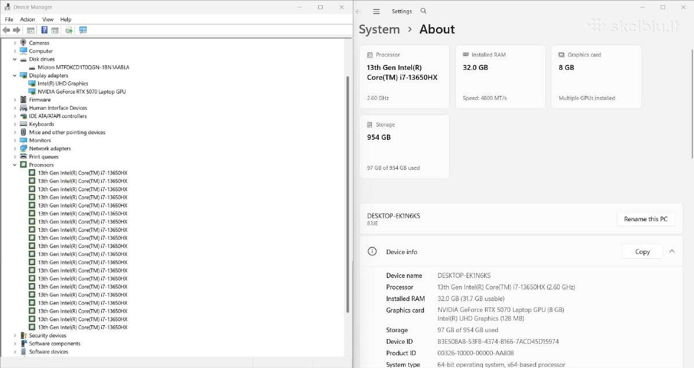This screenshot has height=368, width=694.
Task: Click the Device ID value B3E508A8-53FB-4374-B166-7ACD45D15974
Action: click(498, 341)
